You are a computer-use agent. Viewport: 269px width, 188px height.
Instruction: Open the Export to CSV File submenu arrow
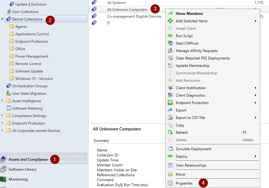click(x=256, y=117)
